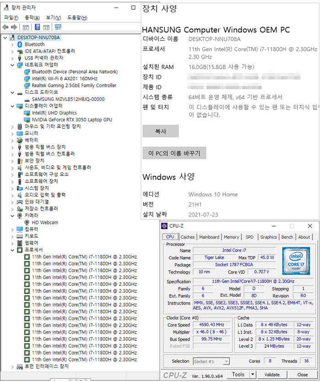Image resolution: width=320 pixels, height=382 pixels.
Task: Expand the 사운드, 비디오 및 게임 컨트롤러 branch
Action: point(12,168)
